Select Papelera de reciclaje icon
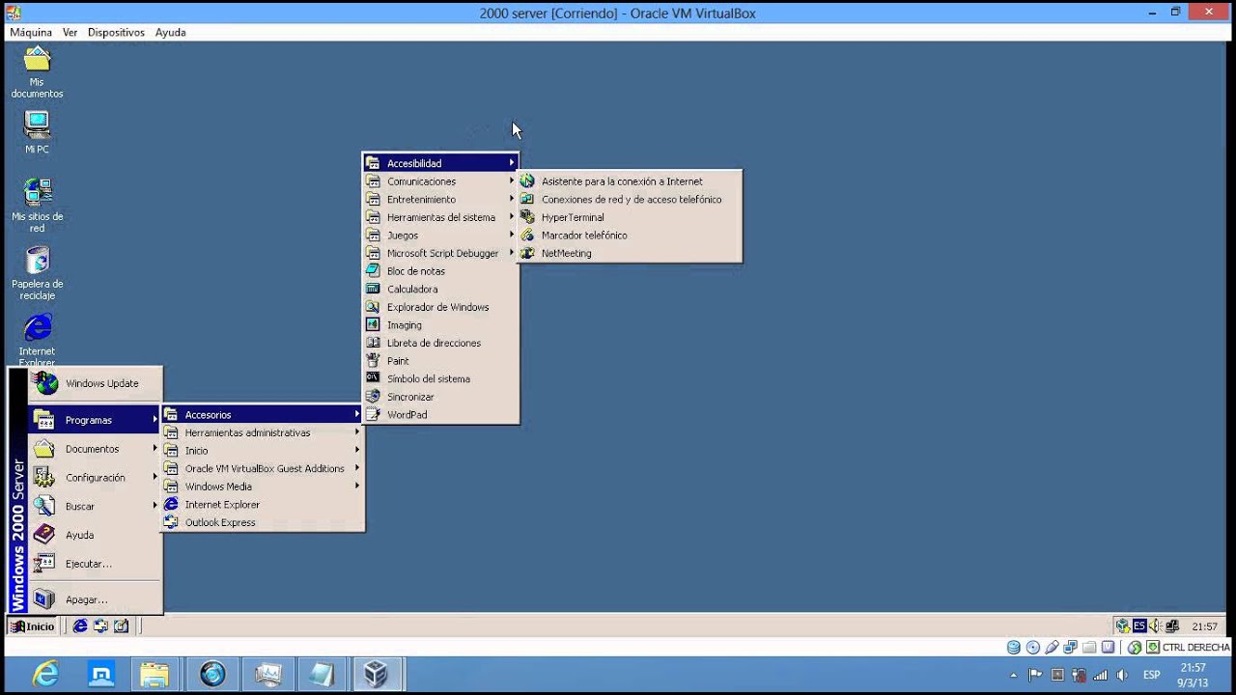Screen dimensions: 1236x695 pyautogui.click(x=37, y=272)
